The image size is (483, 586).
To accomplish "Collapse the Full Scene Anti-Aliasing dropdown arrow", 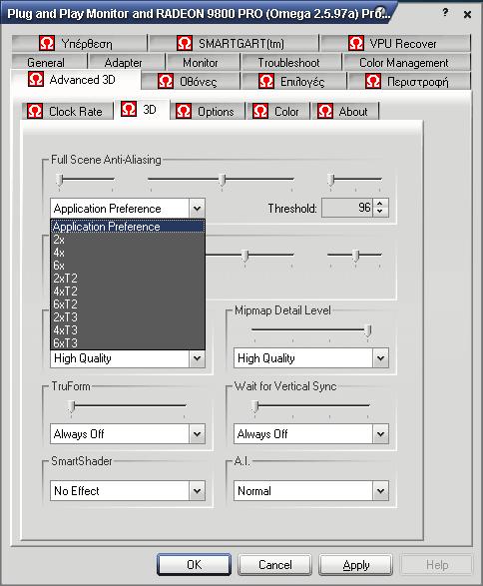I will 197,209.
